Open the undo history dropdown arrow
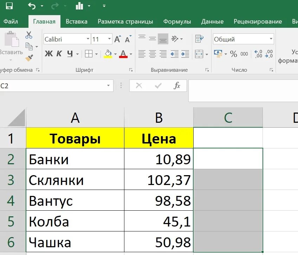Viewport: 298px width, 255px height. [42, 6]
